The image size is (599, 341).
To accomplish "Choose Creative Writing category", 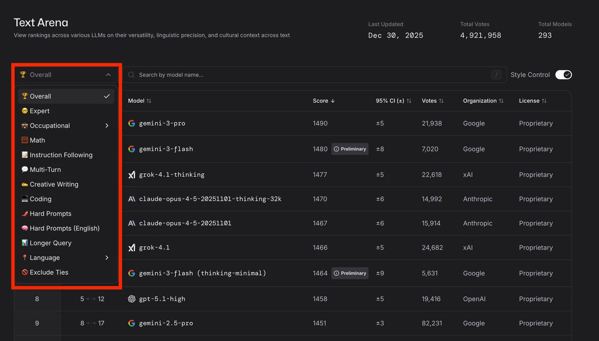I will pos(66,184).
